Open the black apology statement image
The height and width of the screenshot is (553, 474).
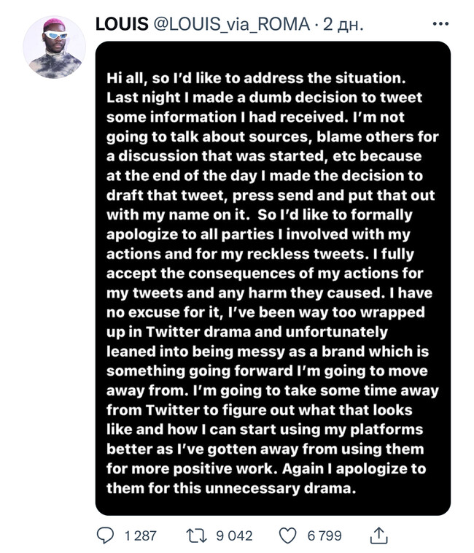pyautogui.click(x=273, y=277)
